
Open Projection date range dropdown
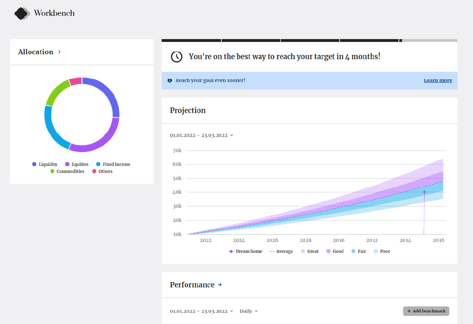pos(202,135)
